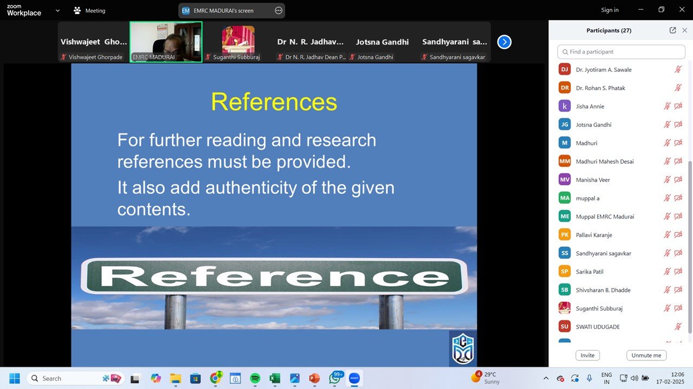Viewport: 693px width, 389px height.
Task: Click the Invite button
Action: click(587, 355)
